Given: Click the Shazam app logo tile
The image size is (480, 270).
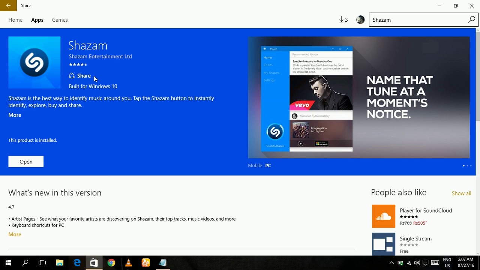Looking at the screenshot, I should tap(34, 62).
